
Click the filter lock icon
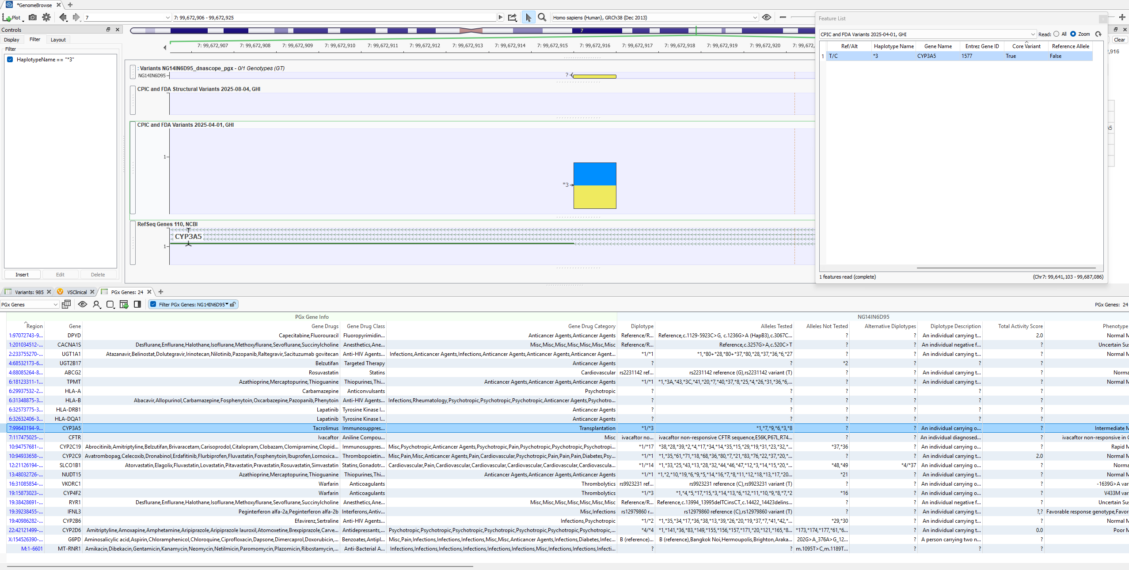click(233, 304)
